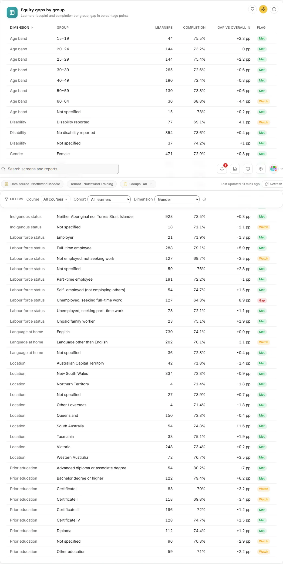Click the colorful user avatar
Viewport: 283px width, 564px height.
tap(274, 169)
